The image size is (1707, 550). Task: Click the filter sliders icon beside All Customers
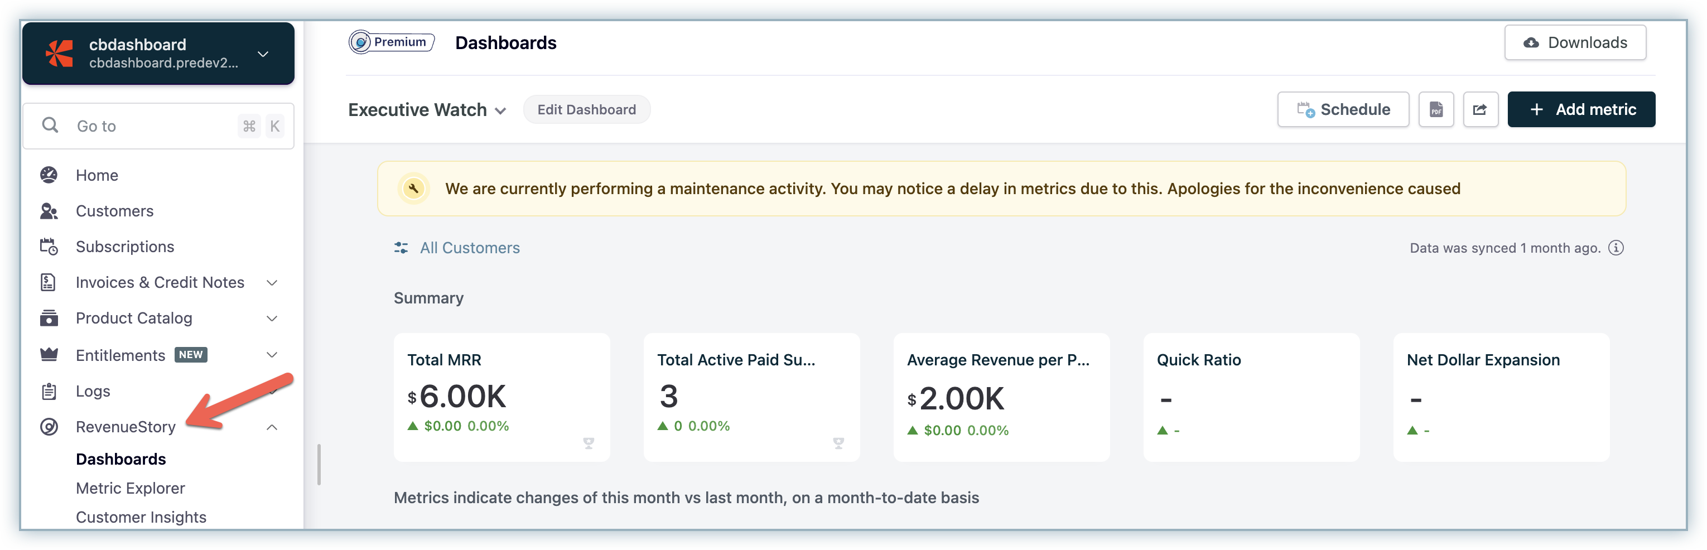click(x=401, y=248)
